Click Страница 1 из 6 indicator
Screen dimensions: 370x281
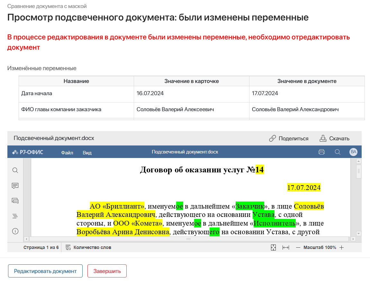tap(41, 247)
